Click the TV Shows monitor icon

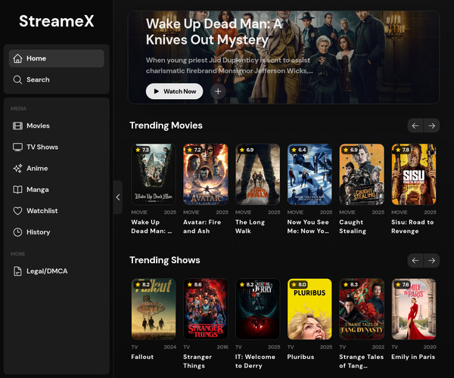17,147
